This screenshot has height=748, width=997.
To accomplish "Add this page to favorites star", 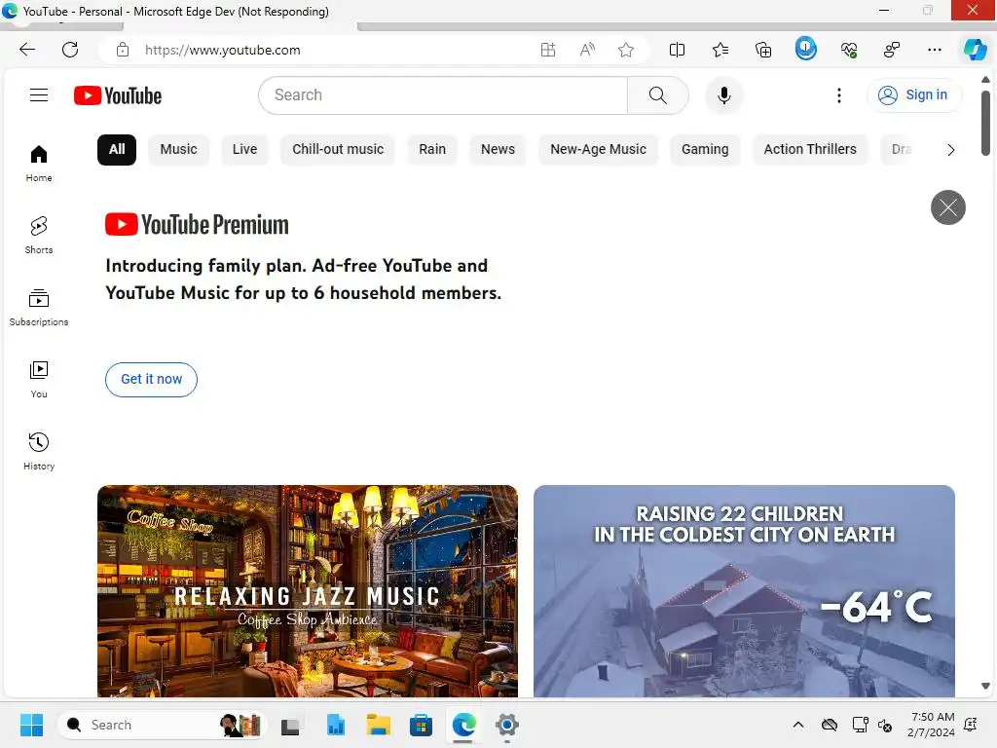I will click(x=626, y=50).
